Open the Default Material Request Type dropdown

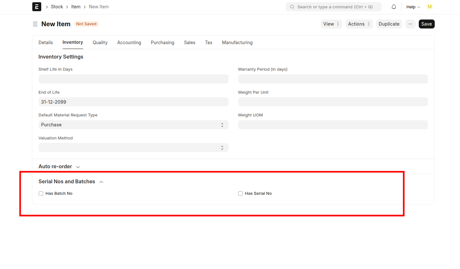pos(134,125)
